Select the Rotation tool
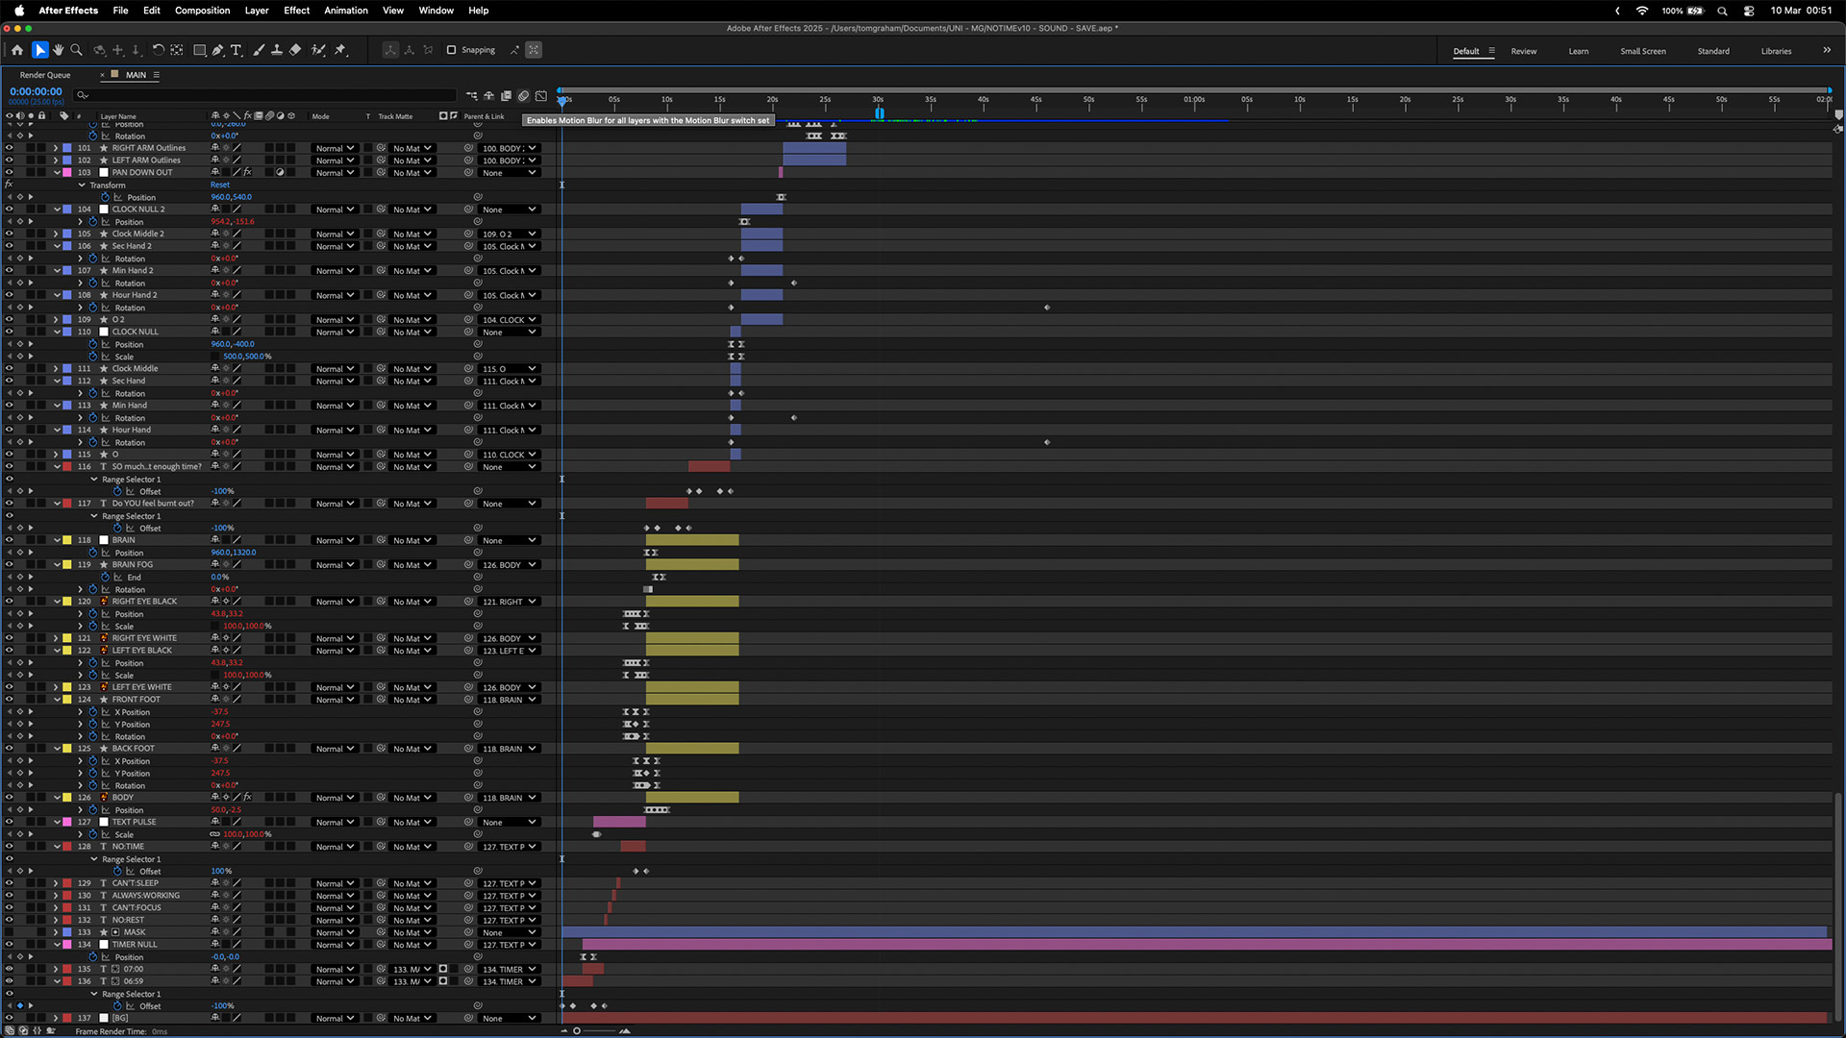1846x1038 pixels. 159,50
